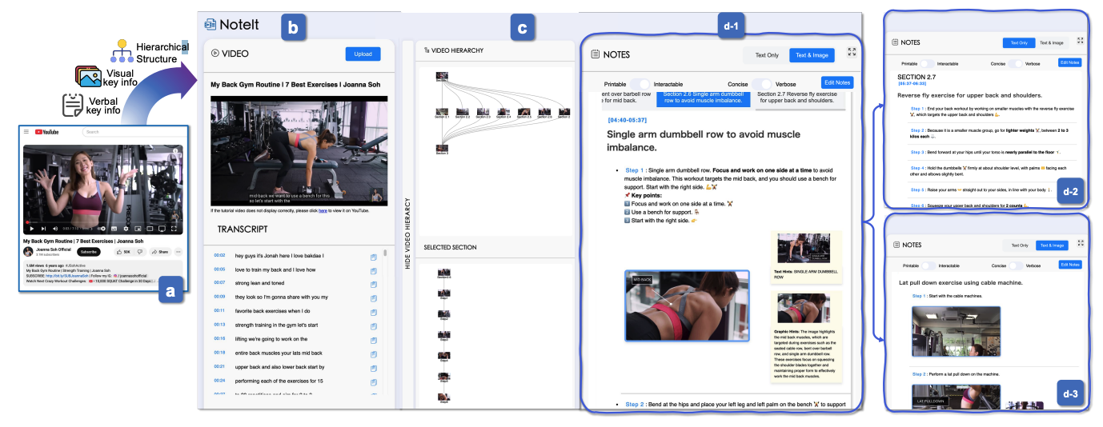Select Section 3 node in the hierarchy
This screenshot has width=1103, height=427.
442,149
